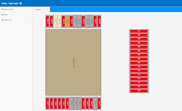Select the Warehouse area in layout

click(x=73, y=62)
